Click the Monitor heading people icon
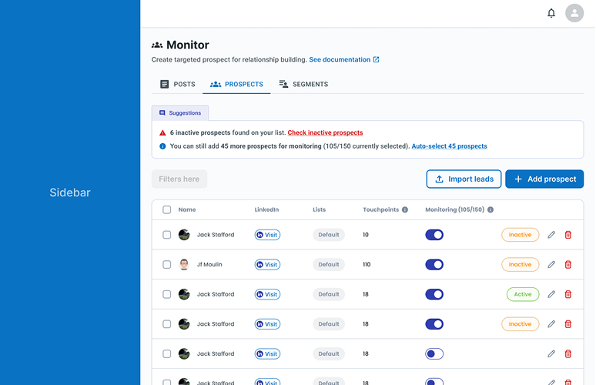Screen dimensions: 596x385 tap(157, 45)
